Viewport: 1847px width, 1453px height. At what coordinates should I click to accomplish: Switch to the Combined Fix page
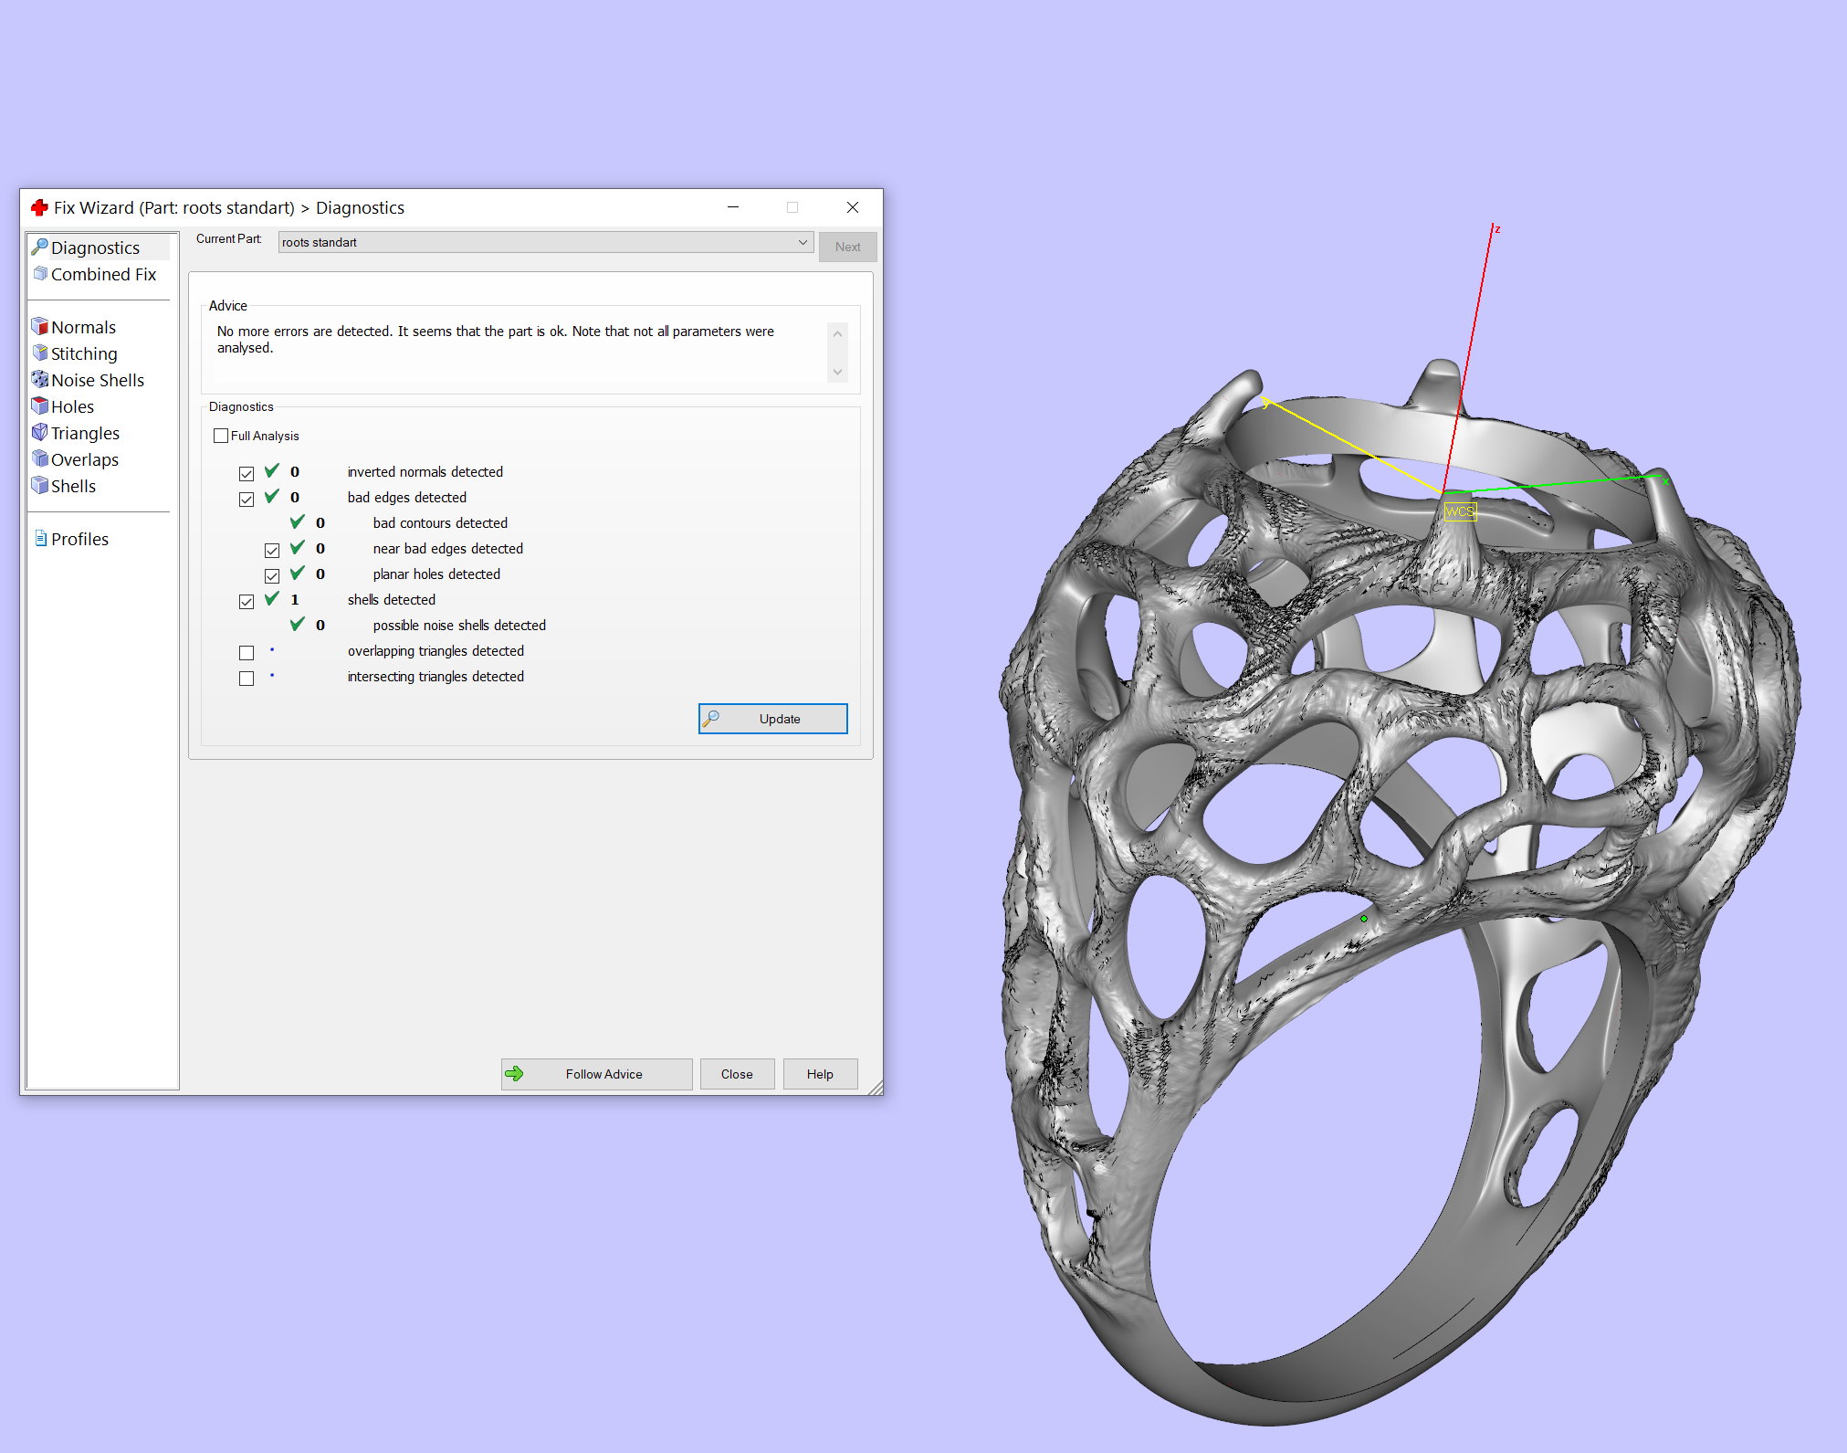click(102, 274)
